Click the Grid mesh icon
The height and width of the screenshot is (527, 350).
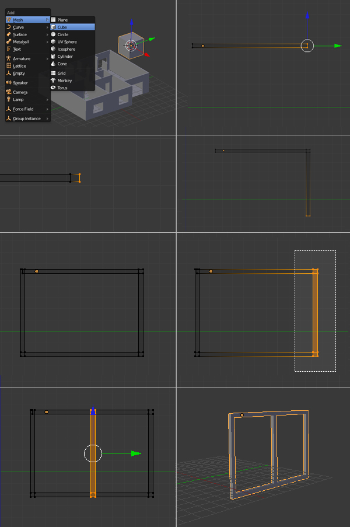pyautogui.click(x=53, y=73)
